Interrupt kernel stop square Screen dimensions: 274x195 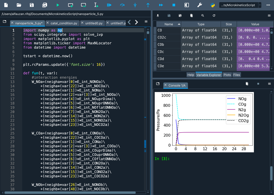coord(258,84)
